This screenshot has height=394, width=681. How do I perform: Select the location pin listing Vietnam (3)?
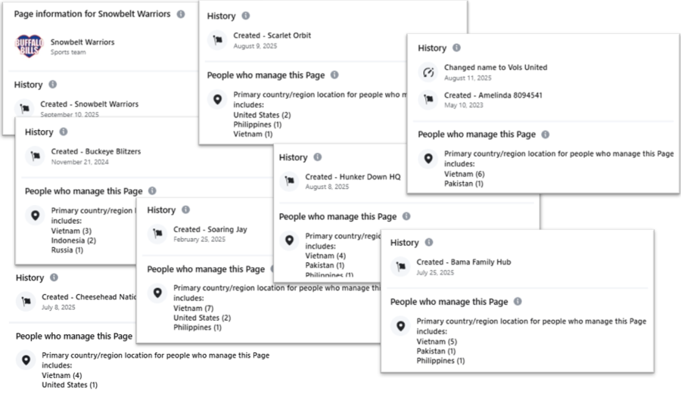(x=36, y=216)
